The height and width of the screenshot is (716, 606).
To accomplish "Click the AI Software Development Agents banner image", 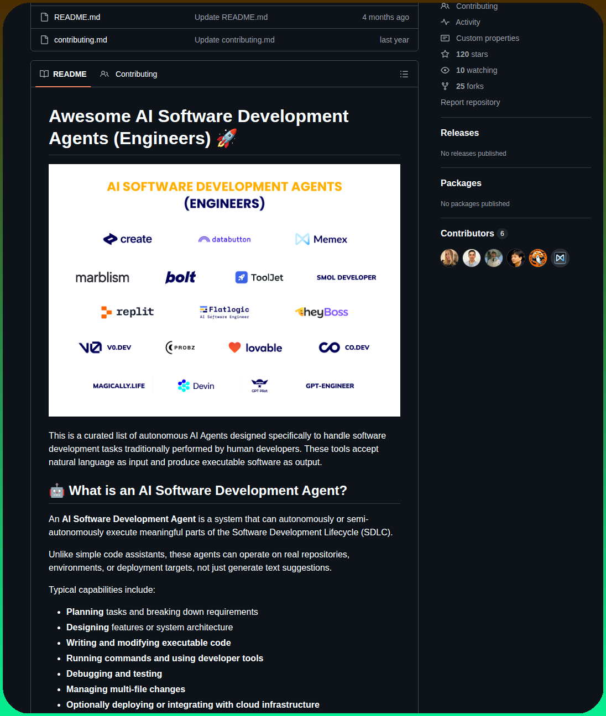I will (224, 290).
